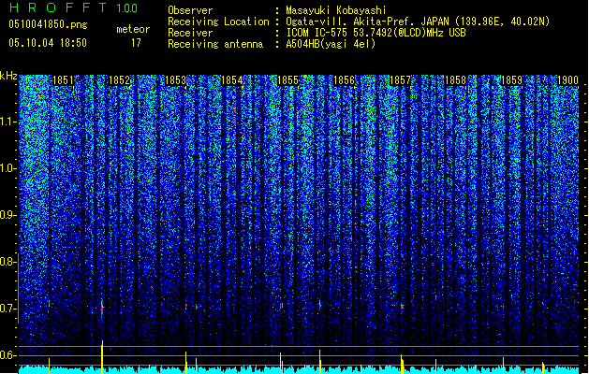Click the 1855 time marker

click(x=287, y=80)
